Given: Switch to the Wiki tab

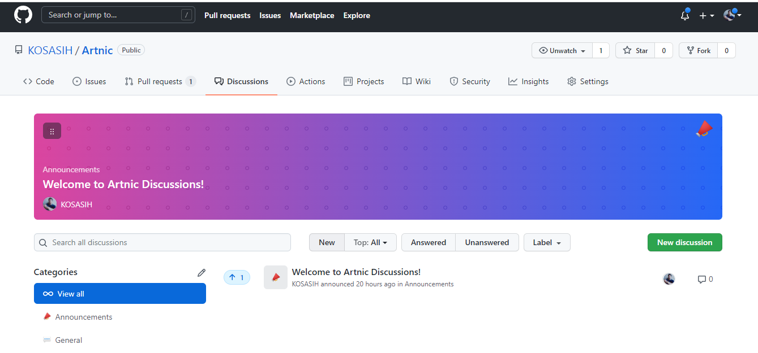Looking at the screenshot, I should point(417,81).
